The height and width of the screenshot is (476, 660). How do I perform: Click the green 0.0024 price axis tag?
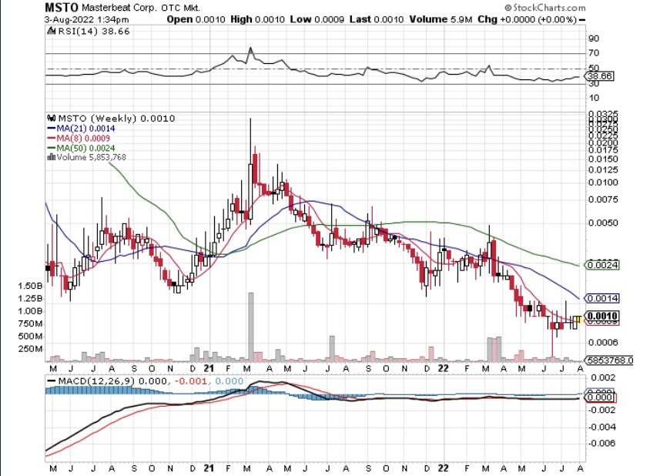coord(602,265)
